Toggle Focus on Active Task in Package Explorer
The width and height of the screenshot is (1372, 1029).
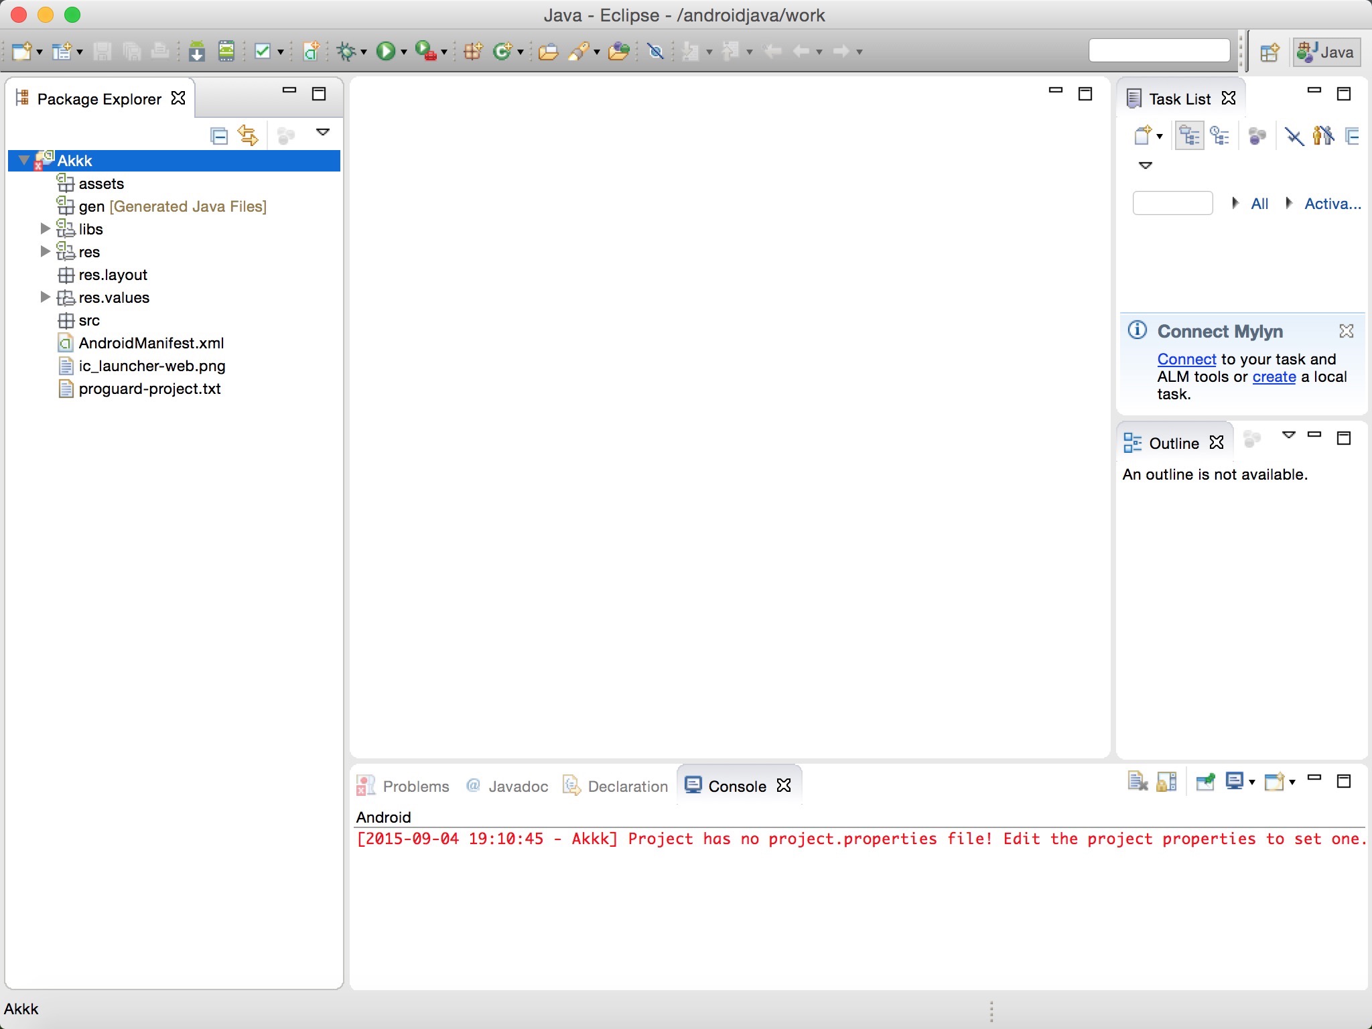click(x=286, y=136)
